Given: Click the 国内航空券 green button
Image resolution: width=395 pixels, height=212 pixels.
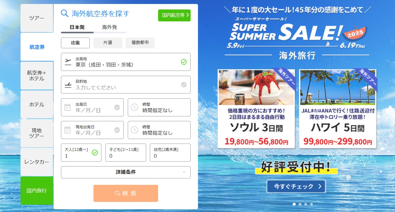Looking at the screenshot, I should pos(174,15).
